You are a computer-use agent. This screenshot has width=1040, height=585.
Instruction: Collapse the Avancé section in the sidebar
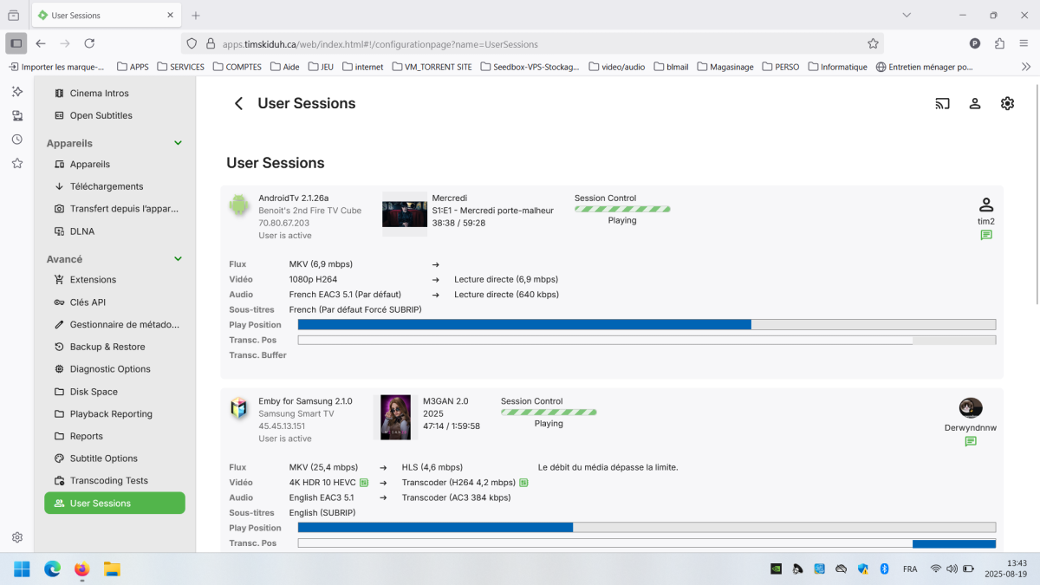tap(178, 258)
